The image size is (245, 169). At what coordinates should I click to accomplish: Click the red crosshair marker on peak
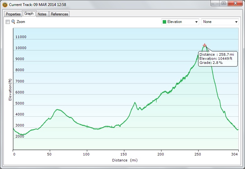pyautogui.click(x=204, y=45)
